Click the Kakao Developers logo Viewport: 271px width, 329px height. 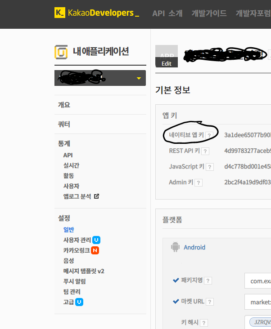97,13
